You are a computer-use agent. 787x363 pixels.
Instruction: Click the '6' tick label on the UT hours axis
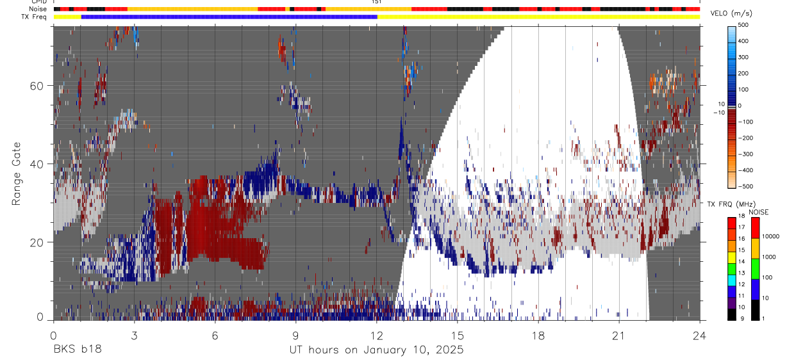(x=215, y=335)
